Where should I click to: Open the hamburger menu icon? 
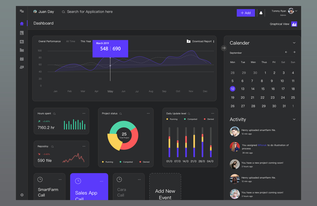tap(22, 11)
